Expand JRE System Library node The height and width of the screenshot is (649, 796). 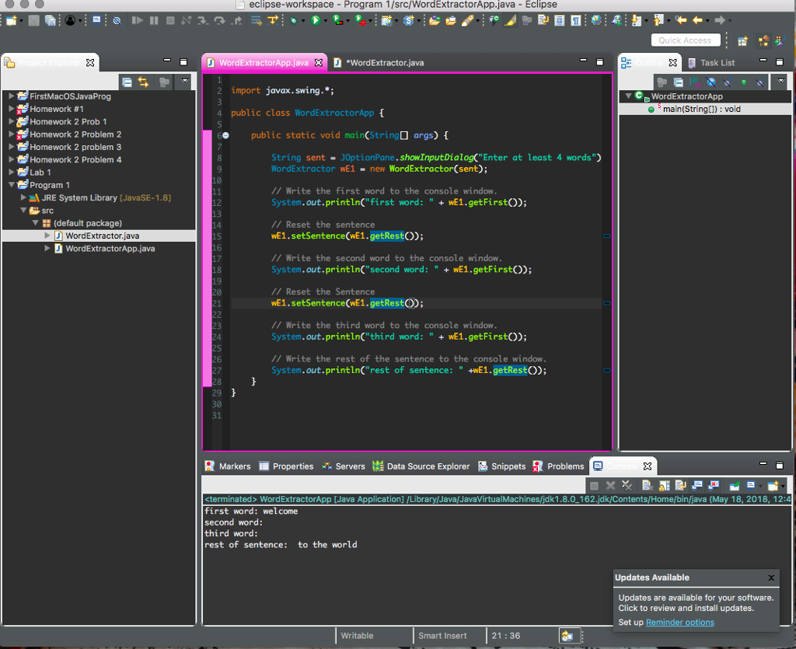[23, 197]
